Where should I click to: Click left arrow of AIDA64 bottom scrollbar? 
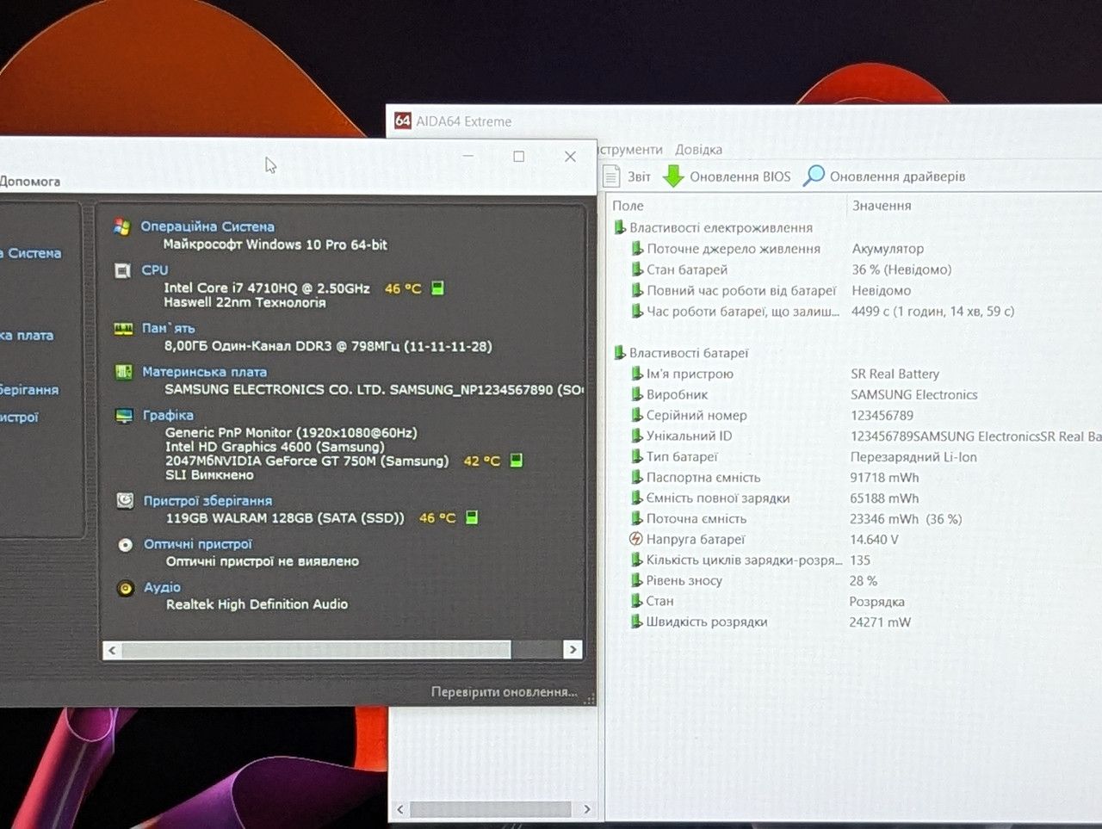click(x=399, y=809)
